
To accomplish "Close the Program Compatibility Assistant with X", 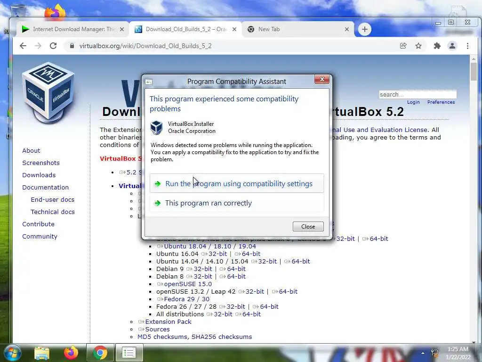I will click(322, 79).
